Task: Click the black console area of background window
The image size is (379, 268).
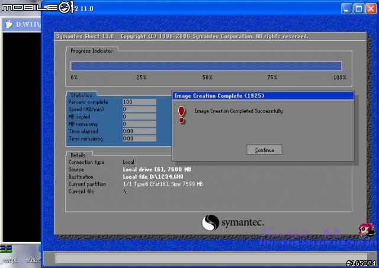Action: click(x=22, y=137)
